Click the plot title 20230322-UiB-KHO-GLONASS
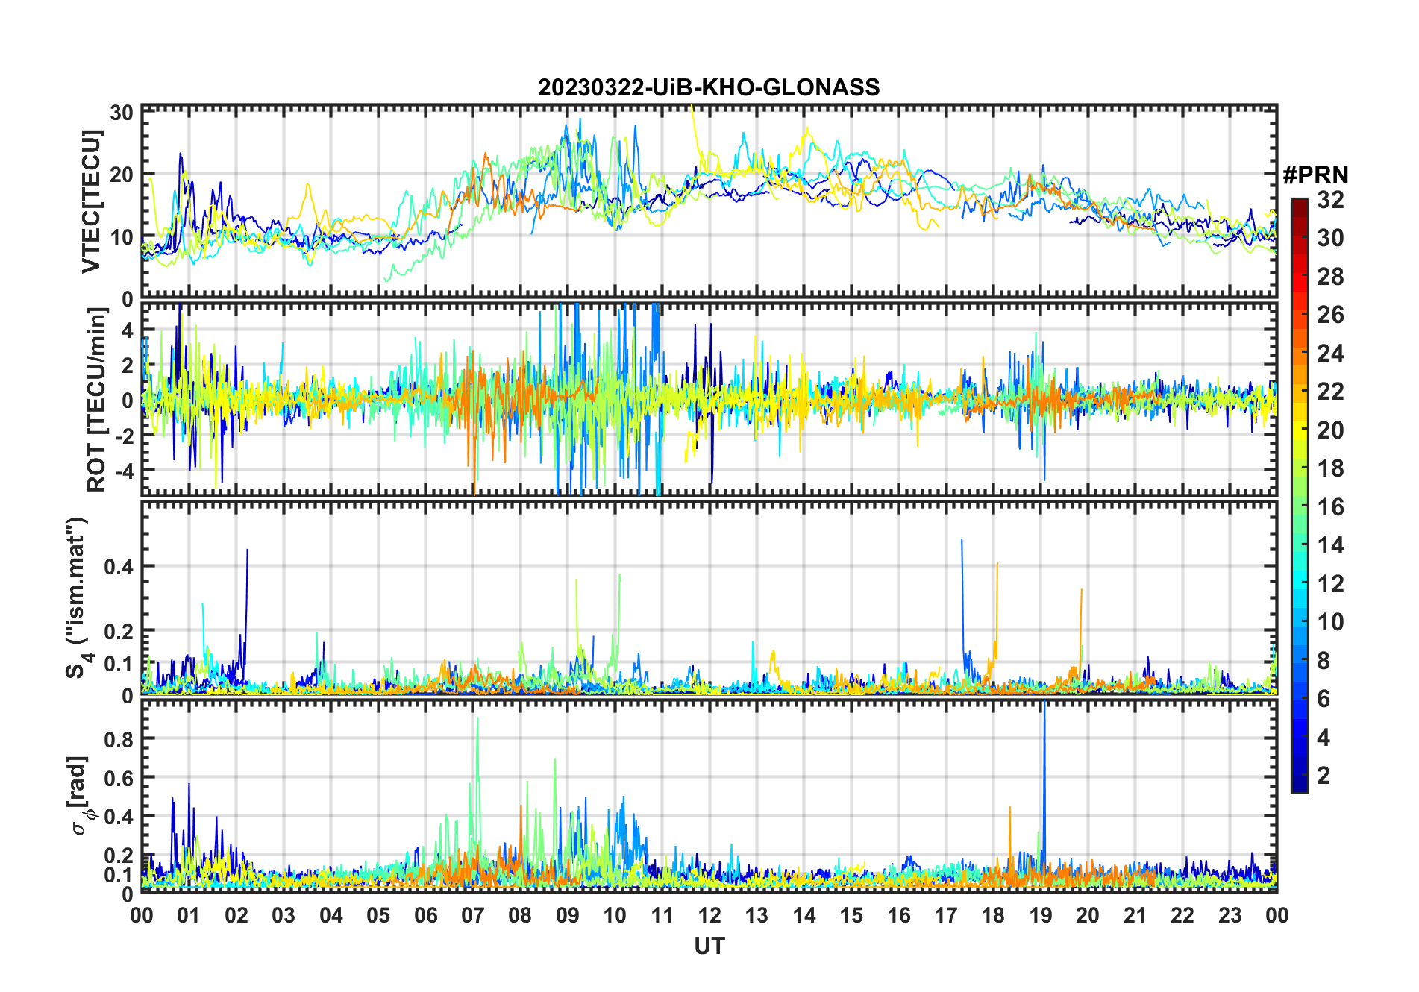This screenshot has width=1419, height=992. click(709, 88)
